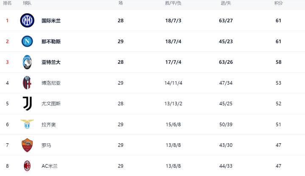The height and width of the screenshot is (176, 305).
Task: Click the AC Milan crest
Action: coord(27,166)
